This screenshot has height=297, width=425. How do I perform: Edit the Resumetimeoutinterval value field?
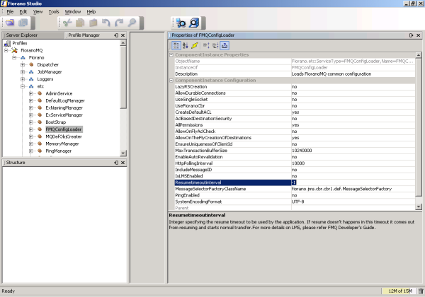[353, 182]
